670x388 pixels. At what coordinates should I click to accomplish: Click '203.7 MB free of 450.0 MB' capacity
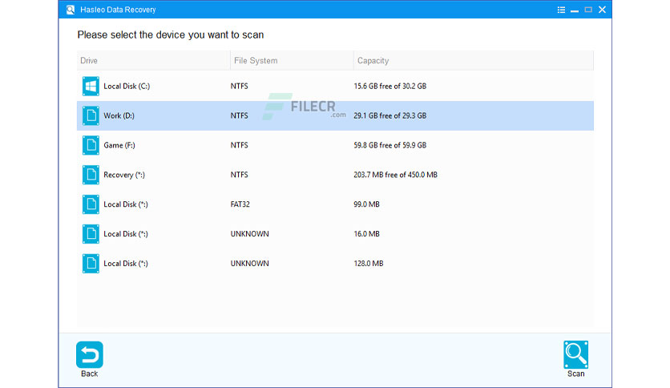tap(396, 174)
